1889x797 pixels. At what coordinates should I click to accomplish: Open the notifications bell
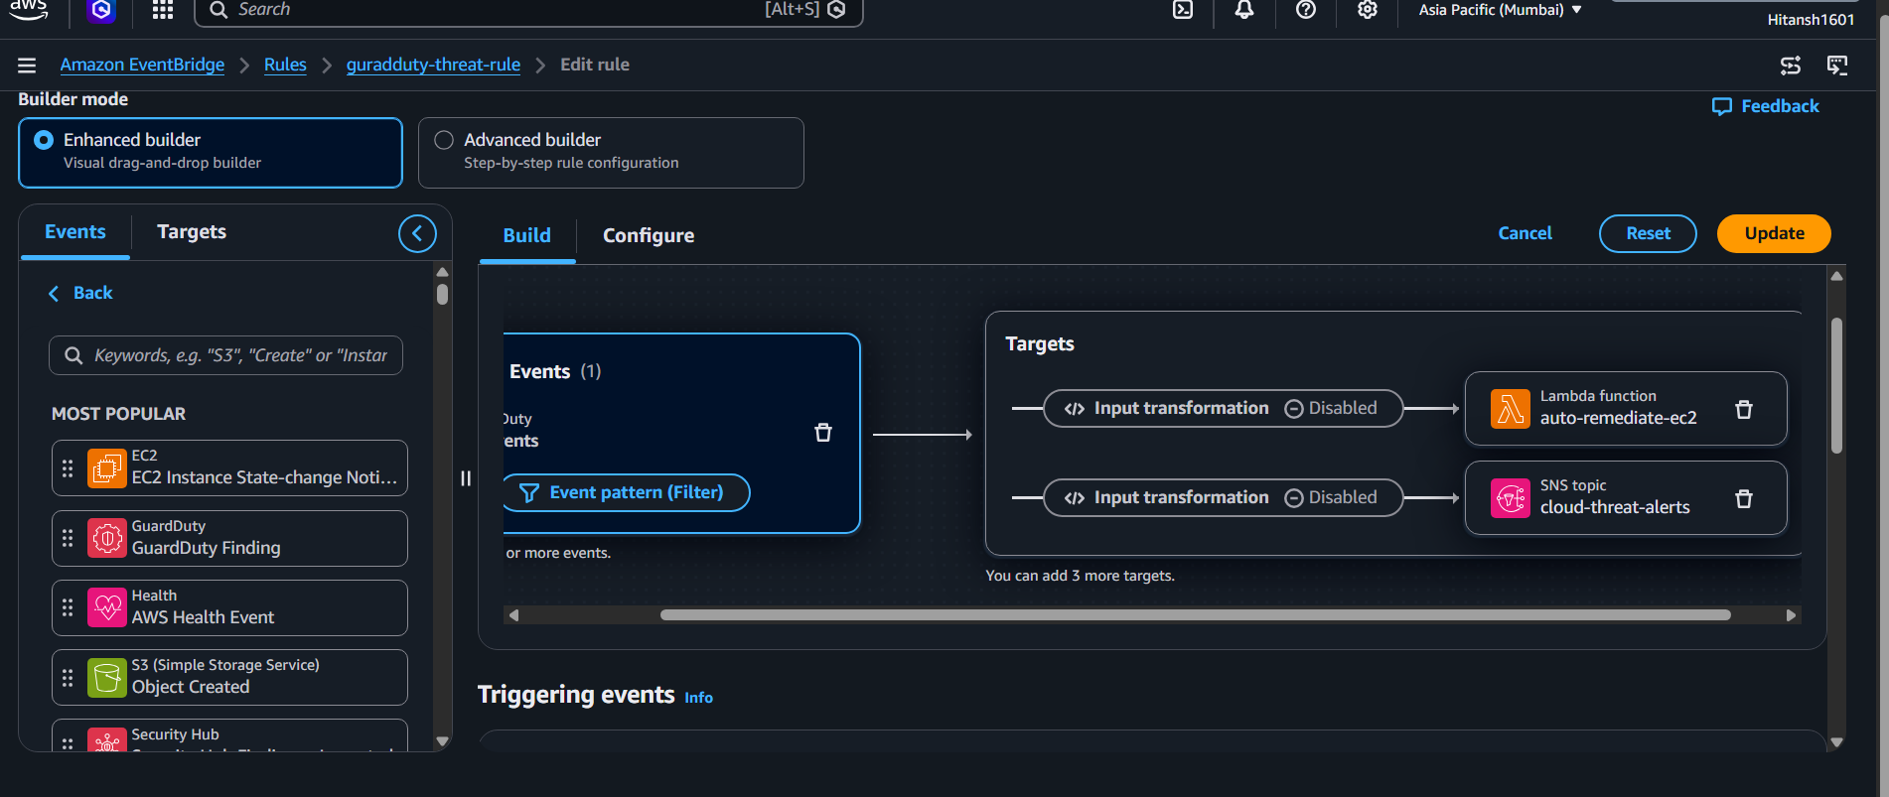[1244, 10]
